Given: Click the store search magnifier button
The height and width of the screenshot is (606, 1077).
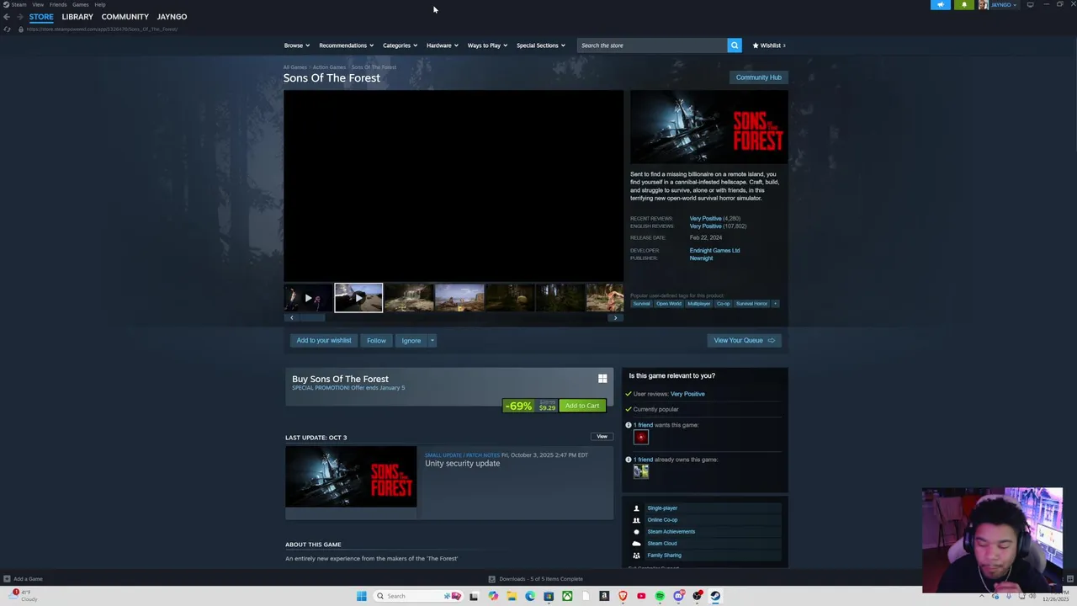Looking at the screenshot, I should click(x=735, y=45).
